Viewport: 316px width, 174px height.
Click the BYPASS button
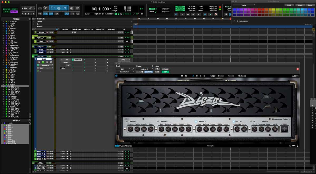(x=165, y=69)
